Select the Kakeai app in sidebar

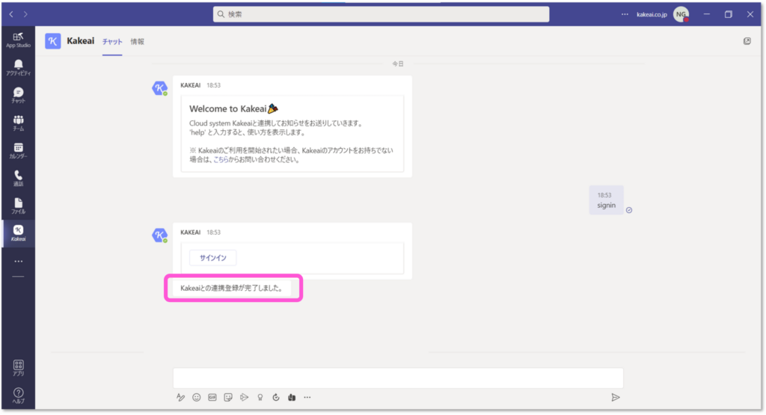(x=18, y=233)
